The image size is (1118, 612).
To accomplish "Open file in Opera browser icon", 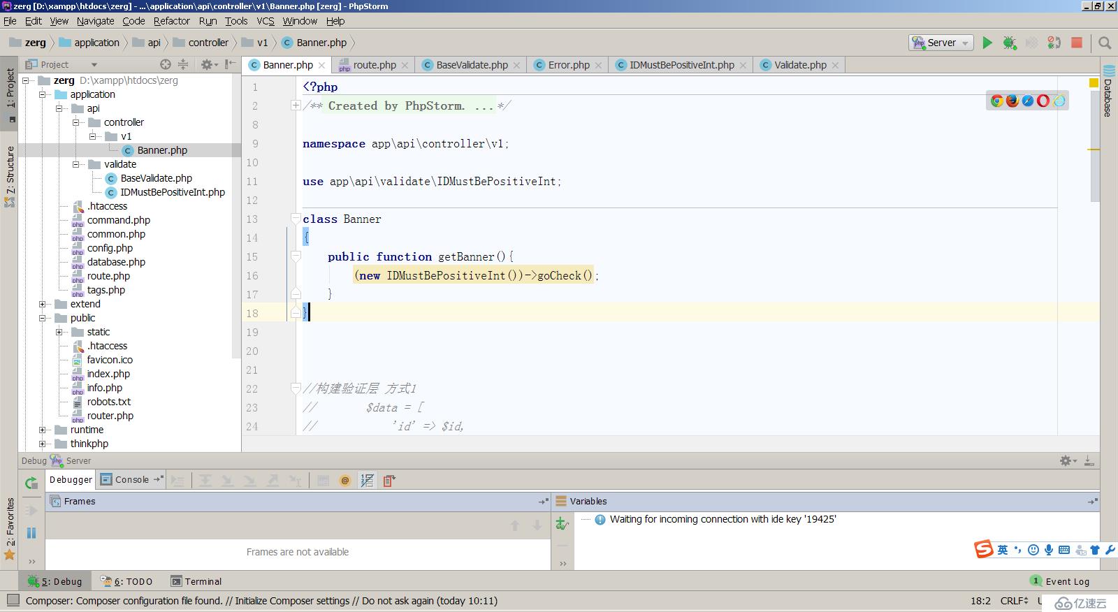I will tap(1043, 101).
